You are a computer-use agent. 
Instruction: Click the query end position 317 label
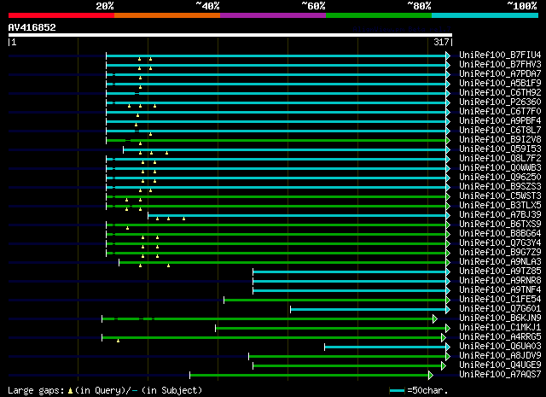coord(441,42)
